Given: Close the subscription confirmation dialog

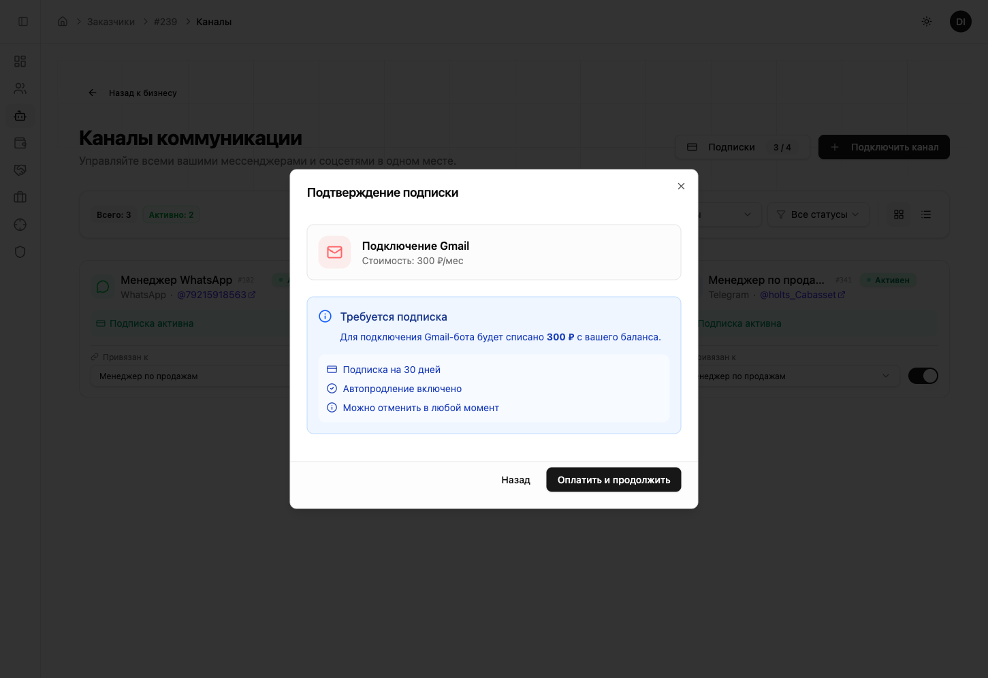Looking at the screenshot, I should [681, 187].
